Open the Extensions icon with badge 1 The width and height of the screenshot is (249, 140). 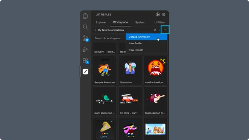[x=86, y=61]
